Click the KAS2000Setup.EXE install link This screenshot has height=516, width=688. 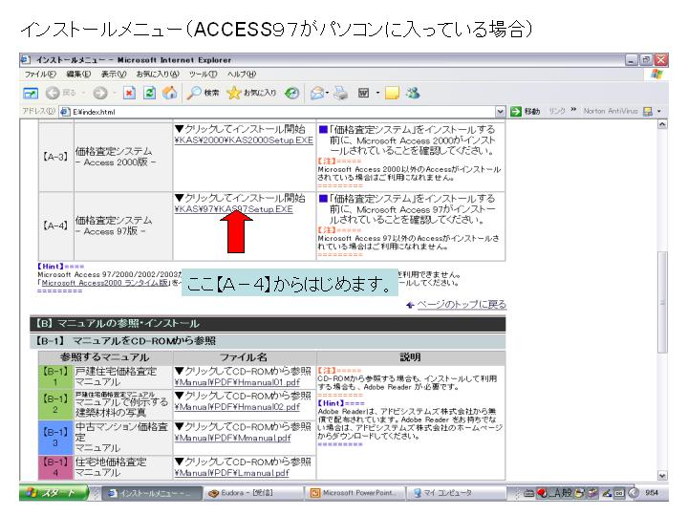coord(244,140)
